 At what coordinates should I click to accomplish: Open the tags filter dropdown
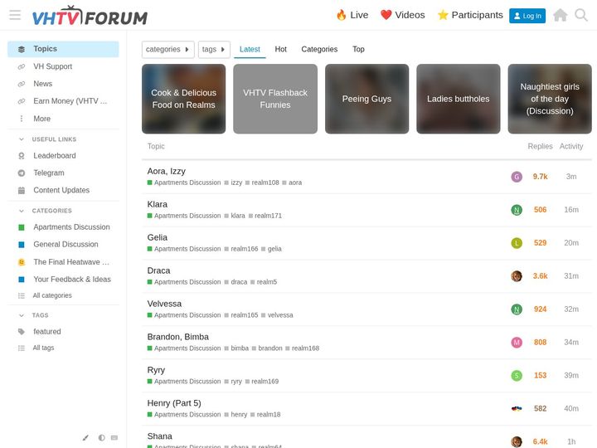(x=214, y=50)
